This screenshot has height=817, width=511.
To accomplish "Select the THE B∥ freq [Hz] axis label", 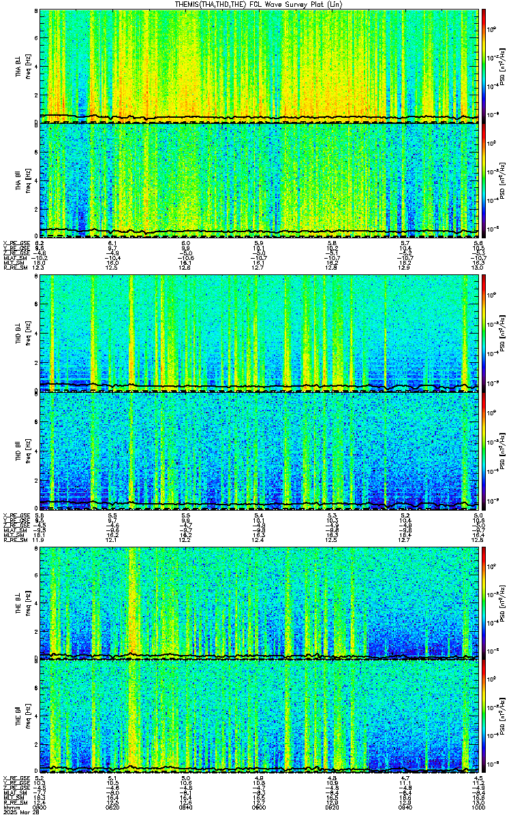I will coord(22,717).
